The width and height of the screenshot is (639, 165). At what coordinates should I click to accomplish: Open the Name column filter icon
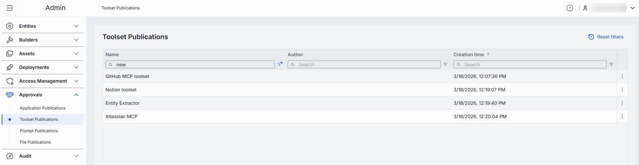point(280,64)
